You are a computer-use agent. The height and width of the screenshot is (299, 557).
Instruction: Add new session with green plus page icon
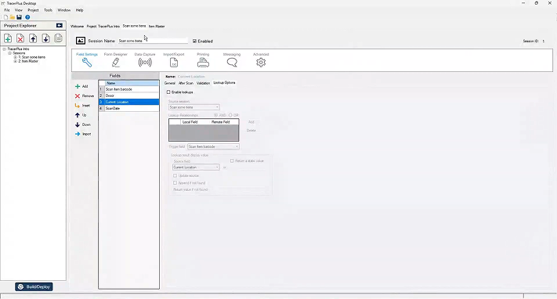pos(8,38)
